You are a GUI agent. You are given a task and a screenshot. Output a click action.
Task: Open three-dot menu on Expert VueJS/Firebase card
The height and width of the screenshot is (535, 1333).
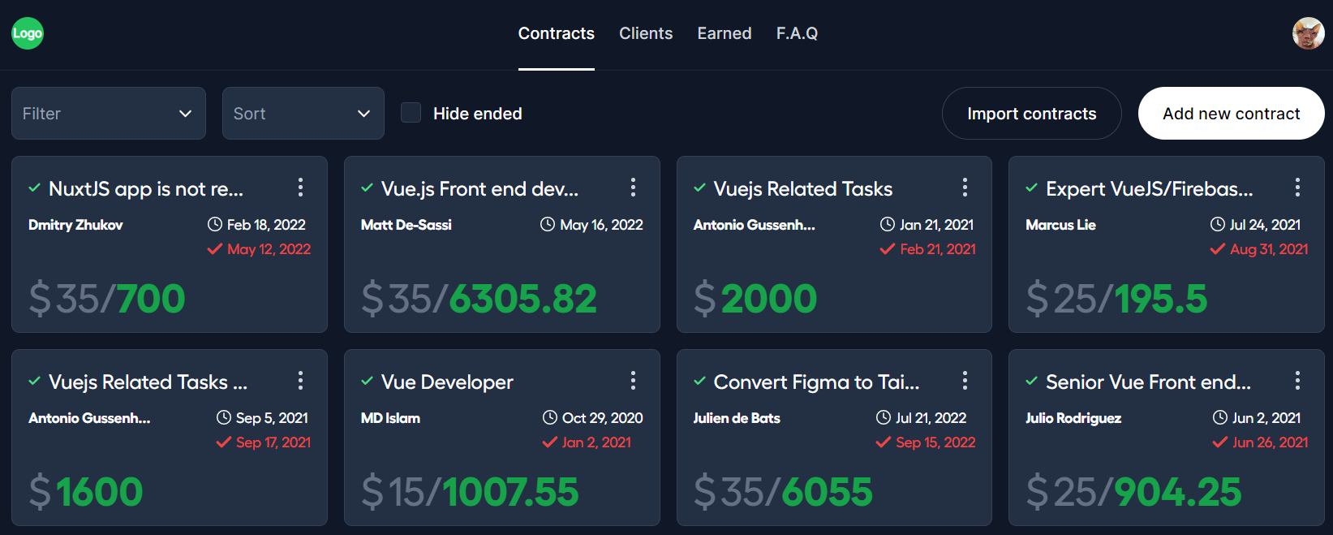[x=1297, y=188]
